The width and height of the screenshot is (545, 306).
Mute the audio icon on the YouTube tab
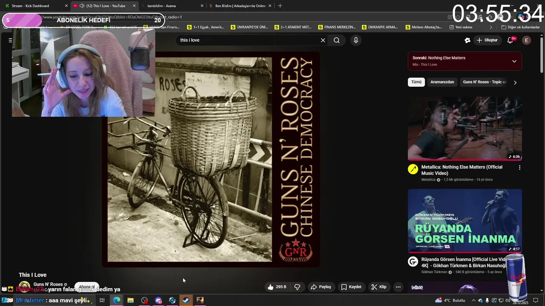(82, 6)
